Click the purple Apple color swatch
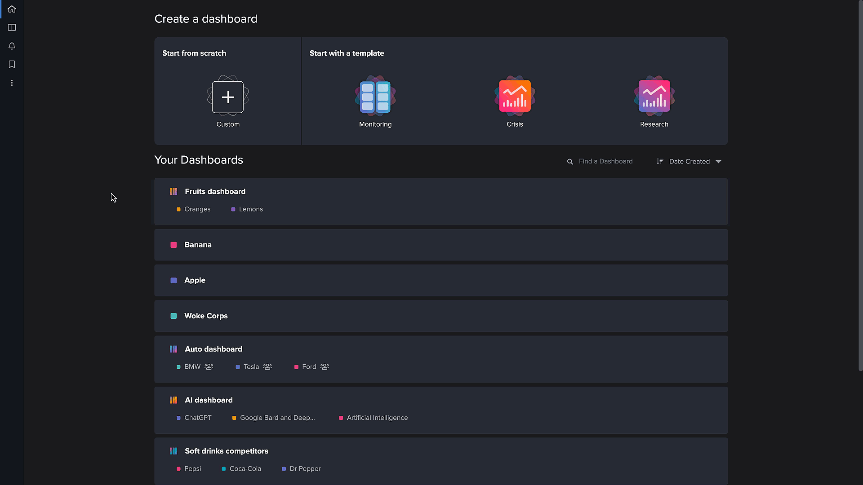 tap(173, 280)
